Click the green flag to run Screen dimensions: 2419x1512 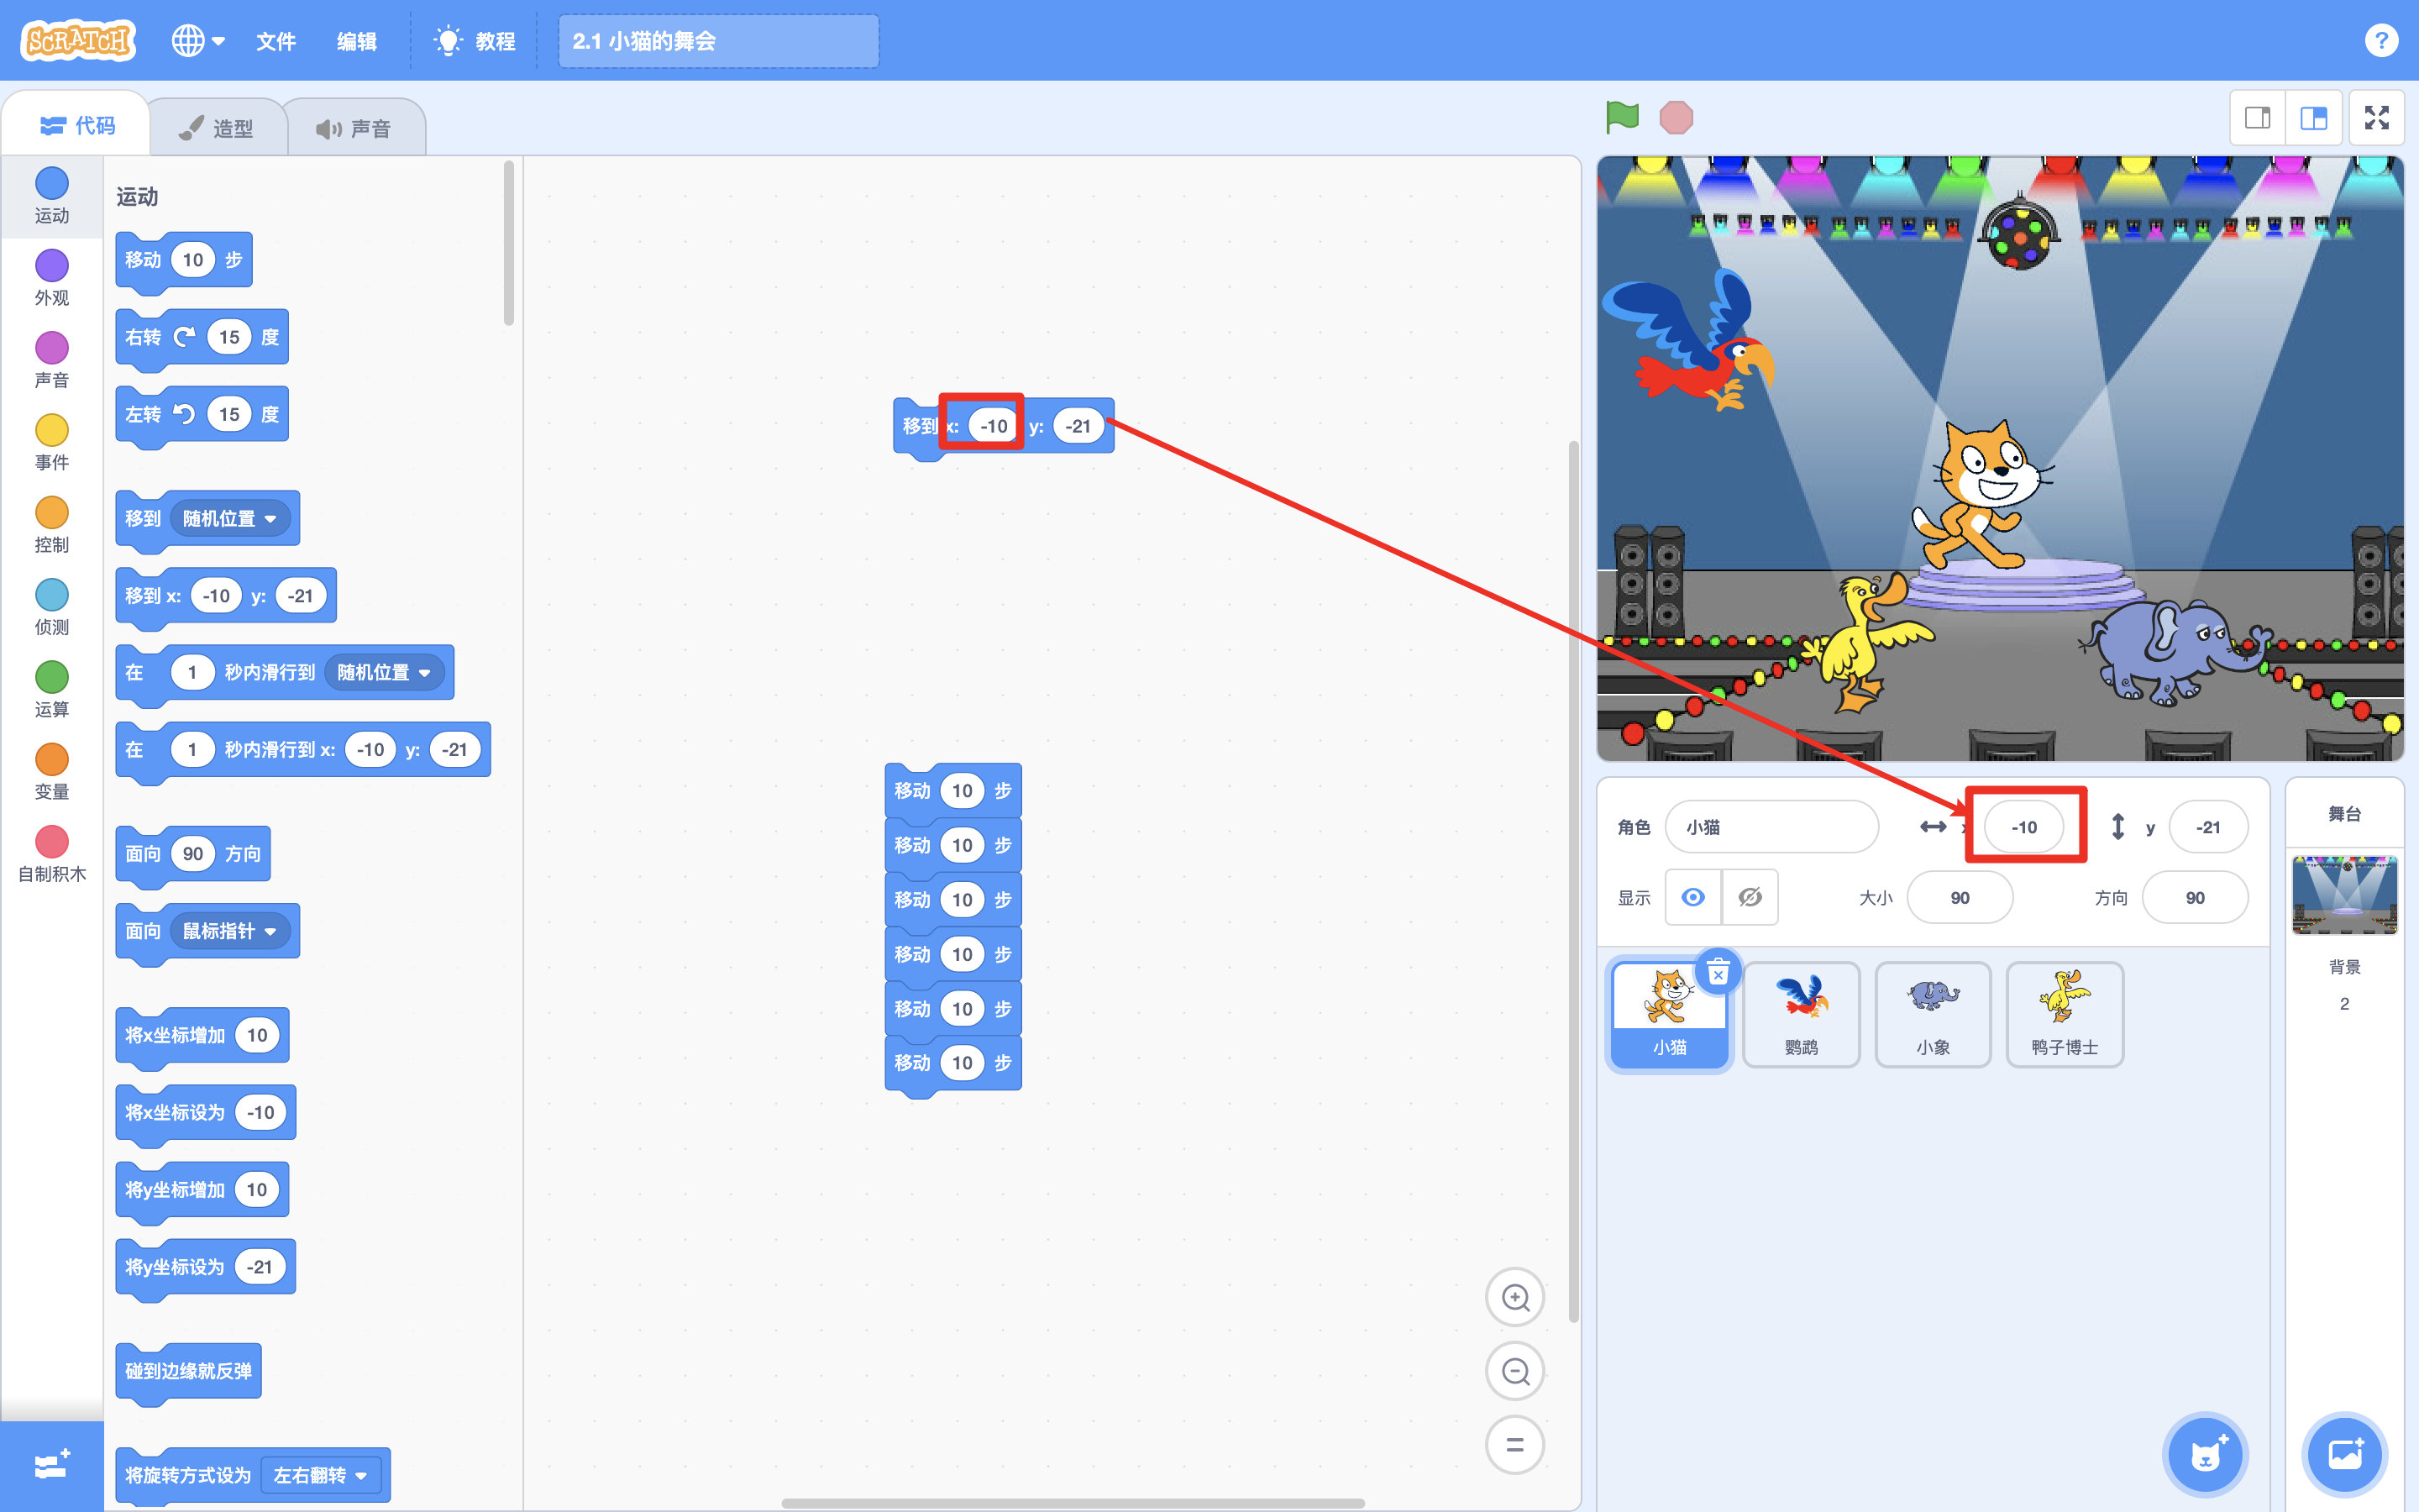point(1621,117)
